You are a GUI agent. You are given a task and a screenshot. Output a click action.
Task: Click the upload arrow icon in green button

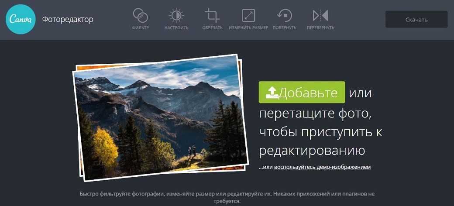pyautogui.click(x=272, y=93)
